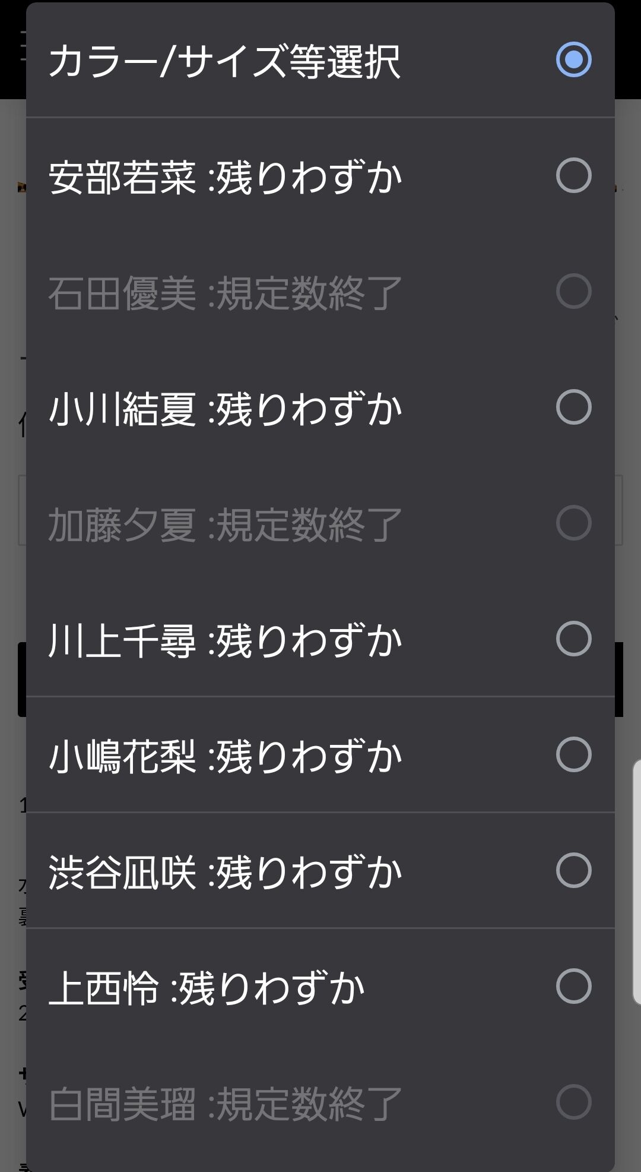Tap the 小嶋花梨 :残りわずか list entry
This screenshot has width=641, height=1172.
(226, 756)
